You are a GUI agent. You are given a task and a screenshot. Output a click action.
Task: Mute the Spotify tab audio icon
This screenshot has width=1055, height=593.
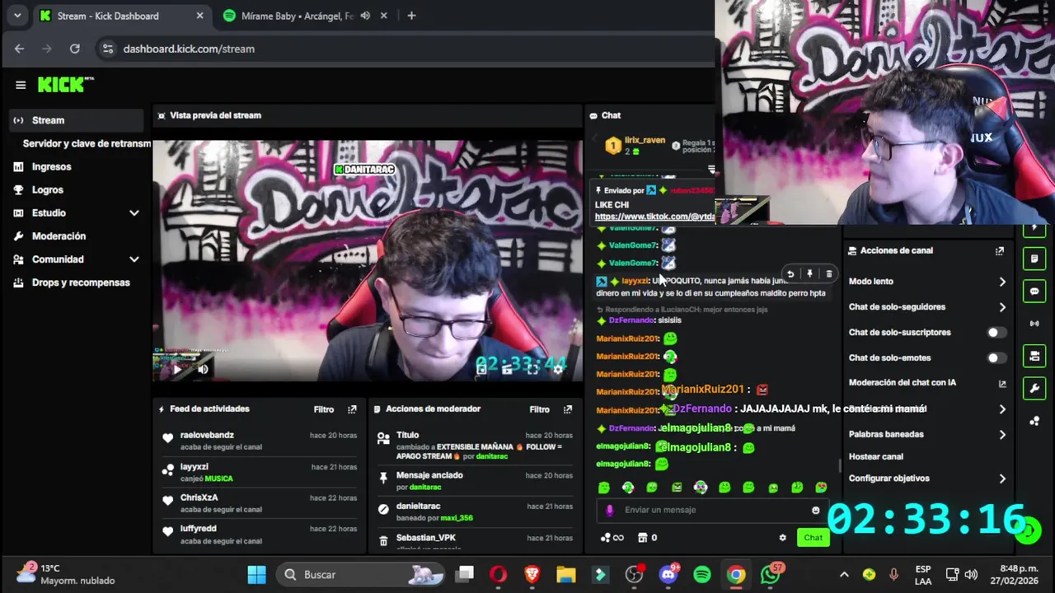(365, 16)
